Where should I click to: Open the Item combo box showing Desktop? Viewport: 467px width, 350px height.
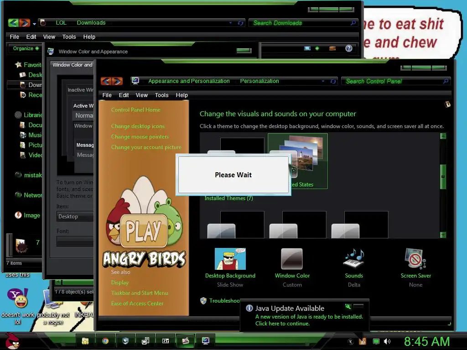pos(75,216)
